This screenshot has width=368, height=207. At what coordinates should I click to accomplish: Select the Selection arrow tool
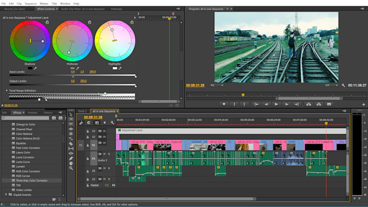tap(71, 115)
